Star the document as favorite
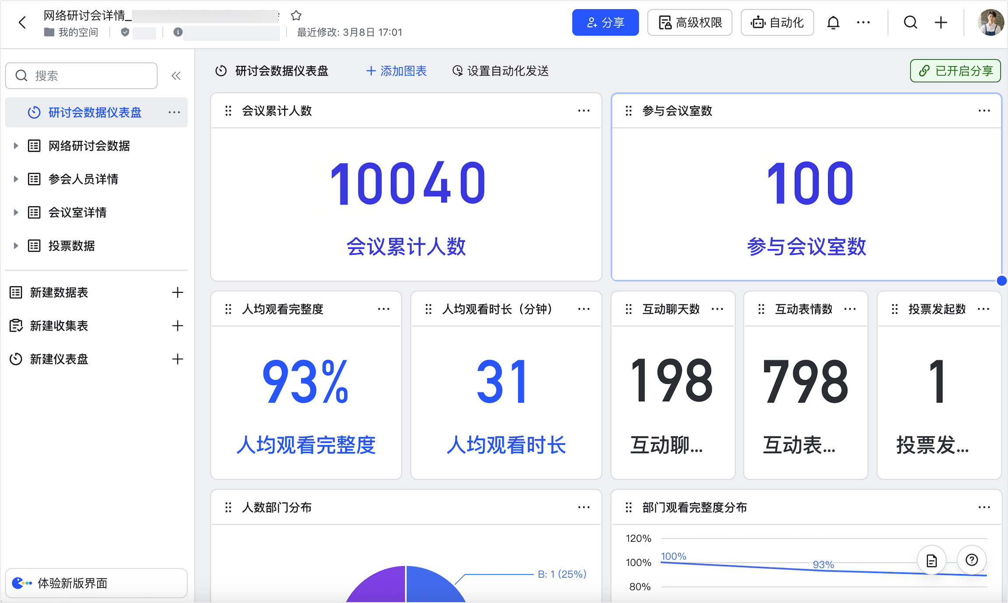 (x=296, y=16)
